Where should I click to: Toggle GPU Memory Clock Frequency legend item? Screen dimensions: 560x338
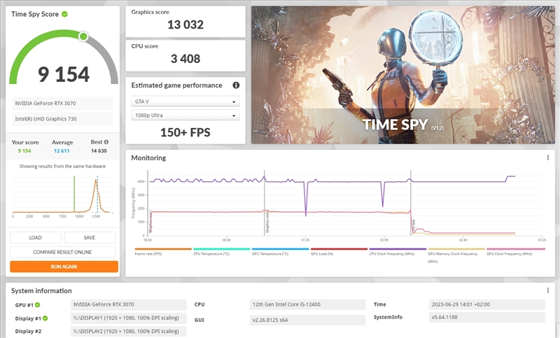(x=456, y=255)
